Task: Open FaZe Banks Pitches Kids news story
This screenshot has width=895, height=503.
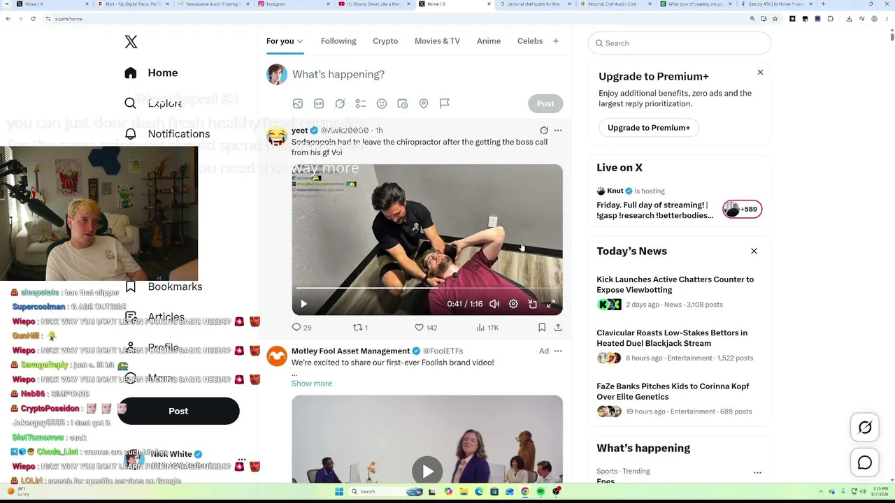Action: pos(673,391)
